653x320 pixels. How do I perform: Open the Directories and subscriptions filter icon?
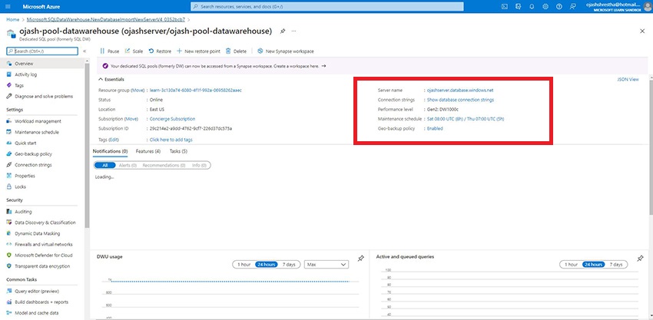coord(518,7)
